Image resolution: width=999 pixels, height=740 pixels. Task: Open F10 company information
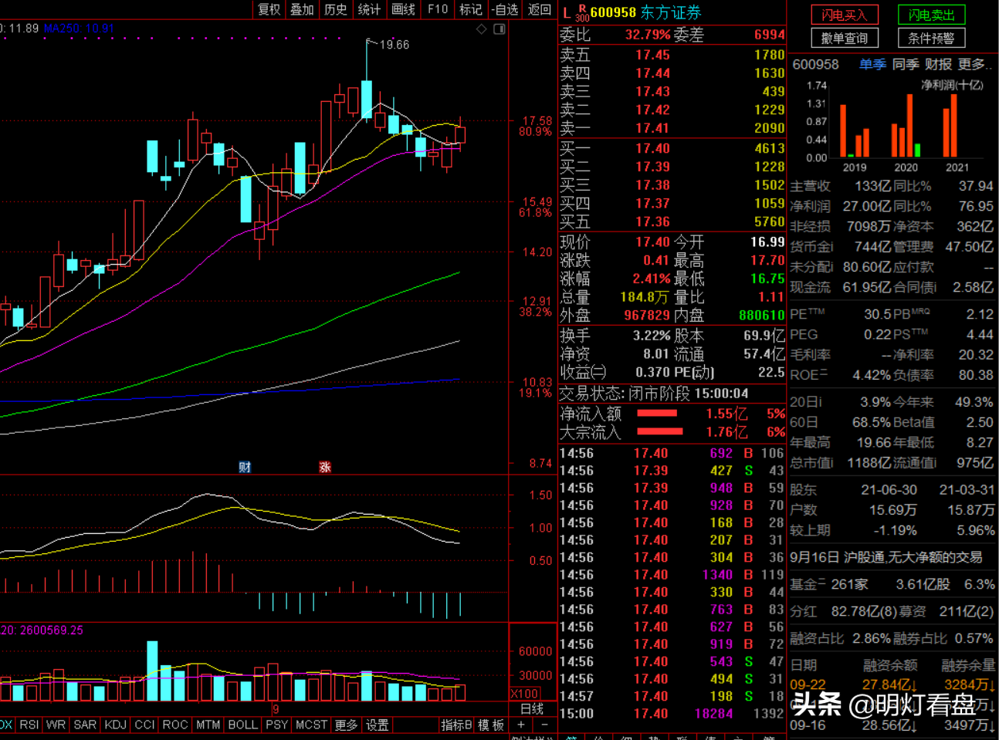point(438,9)
